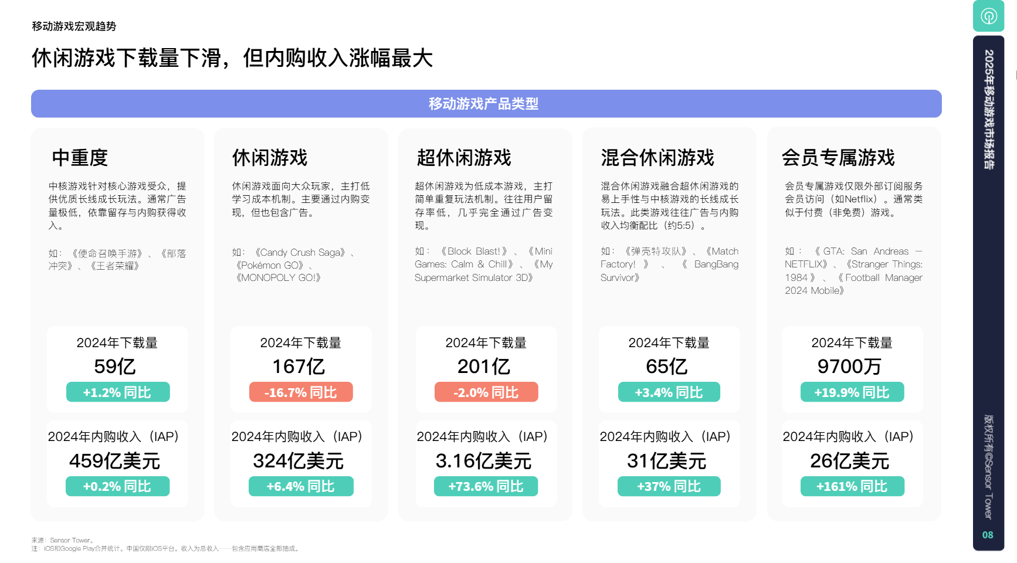Select the 会员专属游戏 category heading

(838, 158)
